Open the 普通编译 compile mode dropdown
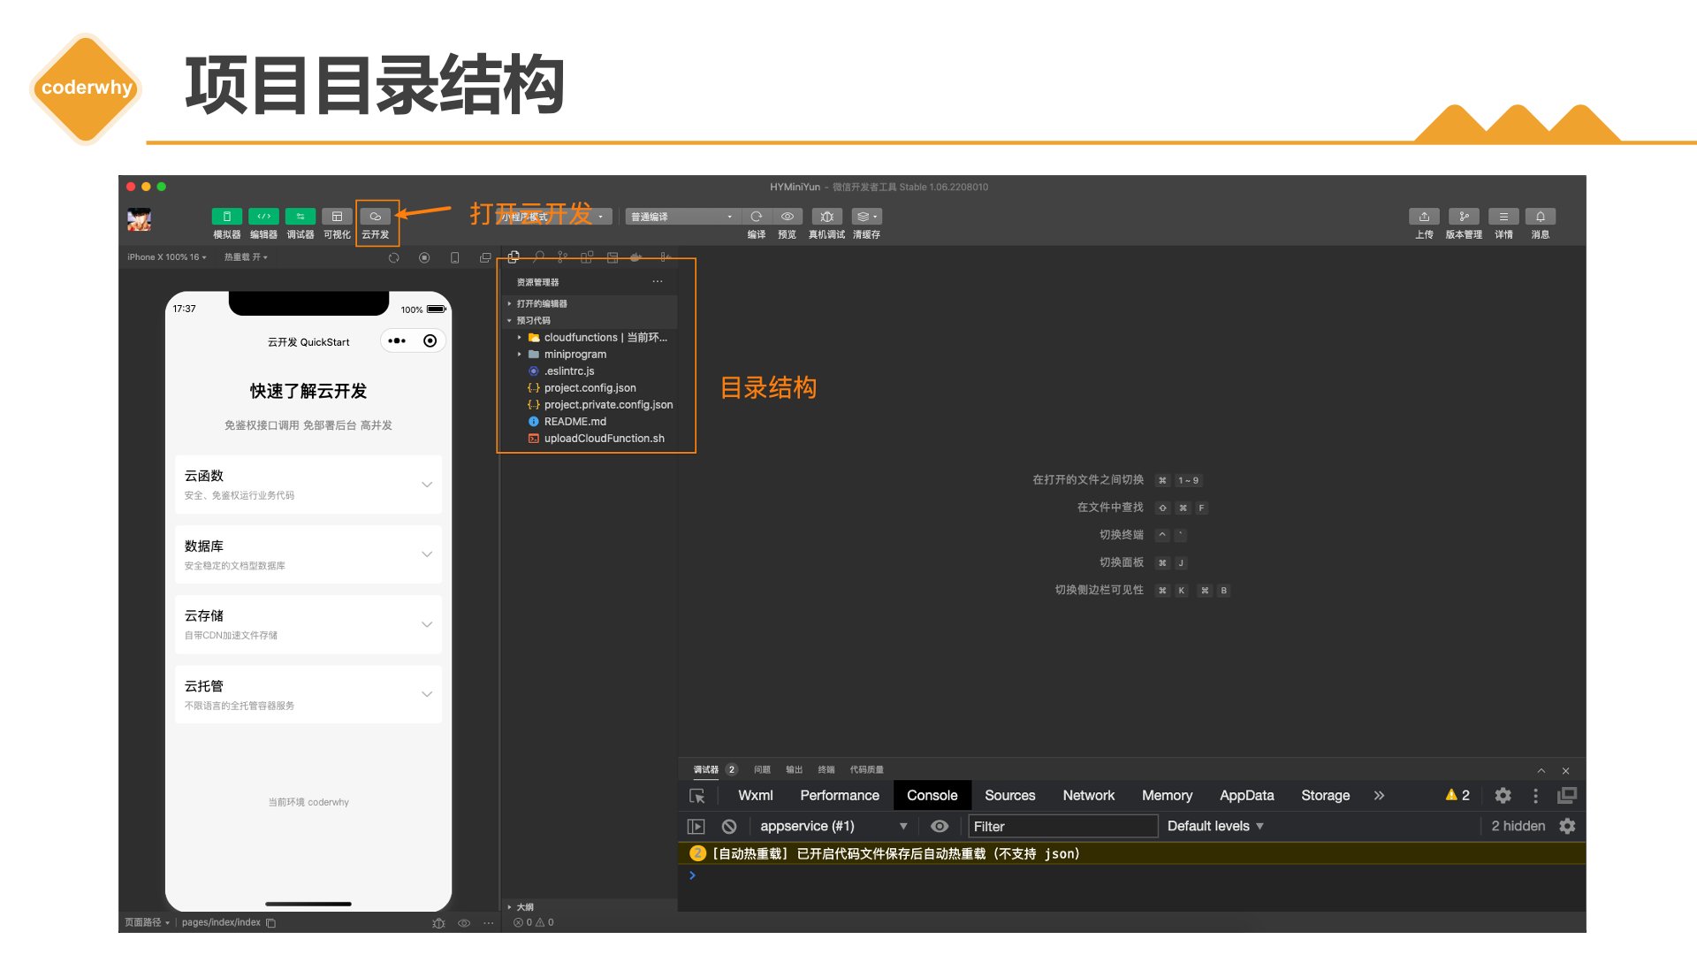1697x955 pixels. coord(681,217)
